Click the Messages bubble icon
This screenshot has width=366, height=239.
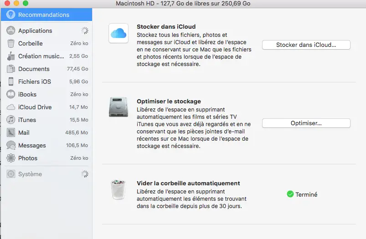[11, 145]
